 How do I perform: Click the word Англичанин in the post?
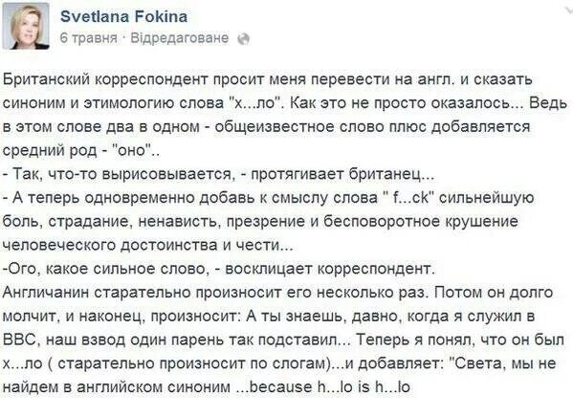pyautogui.click(x=46, y=293)
